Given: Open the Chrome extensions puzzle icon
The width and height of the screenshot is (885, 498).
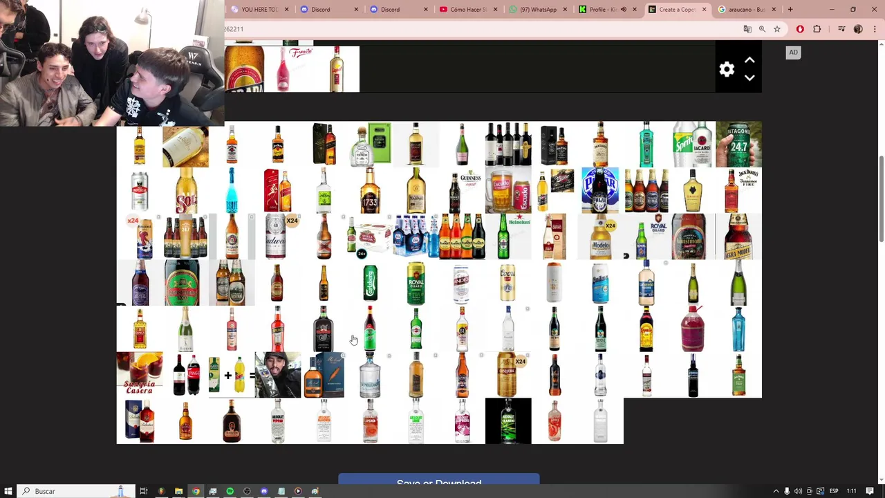Looking at the screenshot, I should [x=817, y=29].
